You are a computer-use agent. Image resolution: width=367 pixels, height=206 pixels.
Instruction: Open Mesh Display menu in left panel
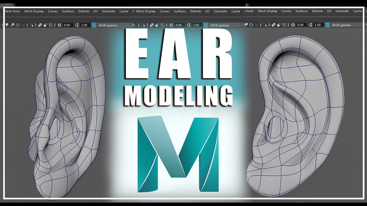[x=34, y=11]
